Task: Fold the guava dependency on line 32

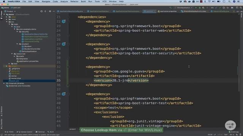Action: [x=68, y=67]
